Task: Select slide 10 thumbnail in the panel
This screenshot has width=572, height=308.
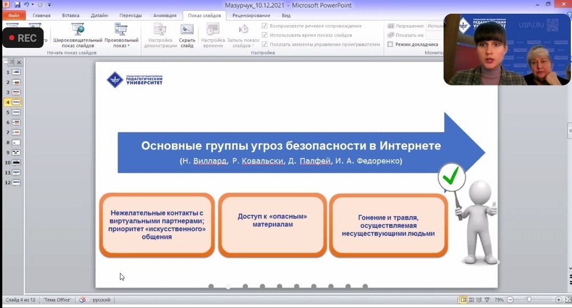Action: (x=17, y=163)
